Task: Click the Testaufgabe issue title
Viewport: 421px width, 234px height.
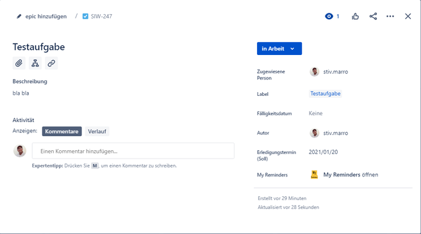Action: click(x=38, y=47)
